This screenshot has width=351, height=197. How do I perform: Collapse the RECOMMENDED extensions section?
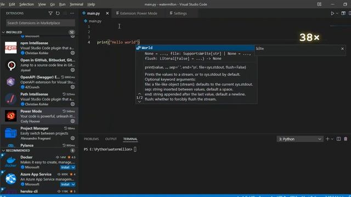[x=3, y=150]
